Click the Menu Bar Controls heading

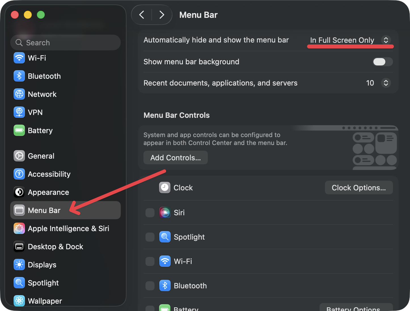click(x=177, y=115)
